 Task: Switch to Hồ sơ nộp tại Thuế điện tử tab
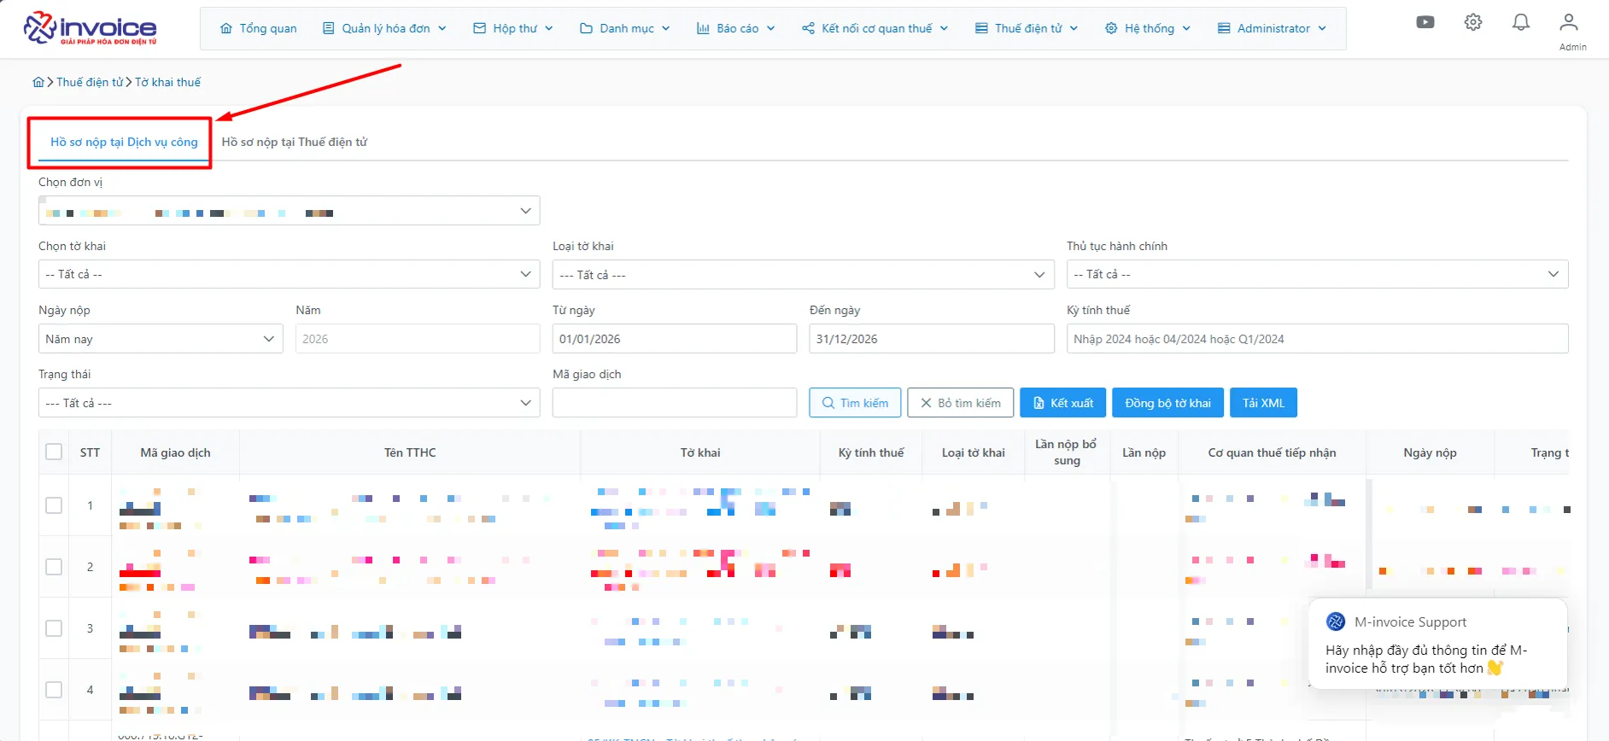(295, 142)
